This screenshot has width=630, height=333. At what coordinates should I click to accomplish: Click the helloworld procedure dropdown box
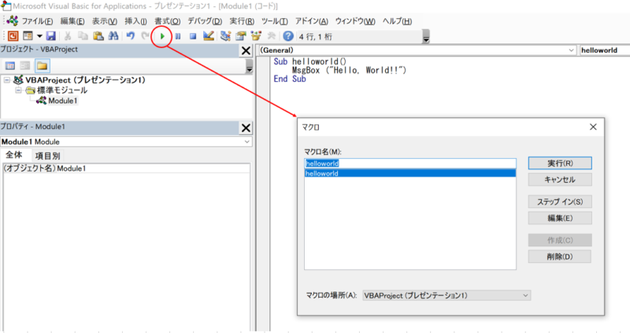point(604,50)
